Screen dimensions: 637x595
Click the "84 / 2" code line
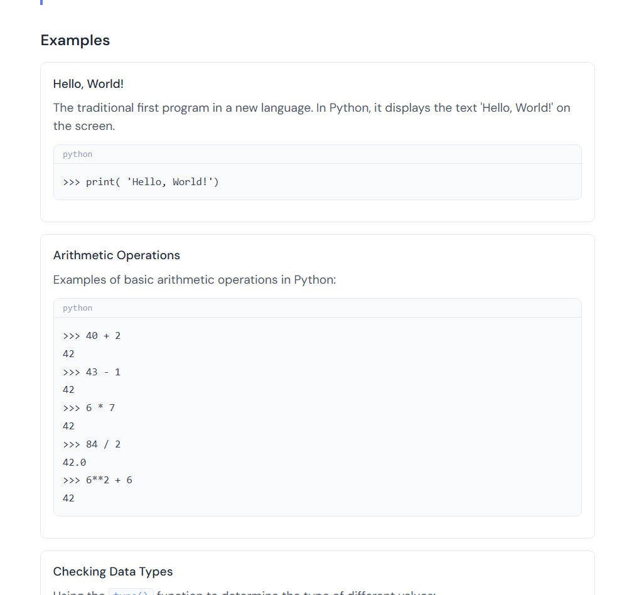(x=92, y=444)
